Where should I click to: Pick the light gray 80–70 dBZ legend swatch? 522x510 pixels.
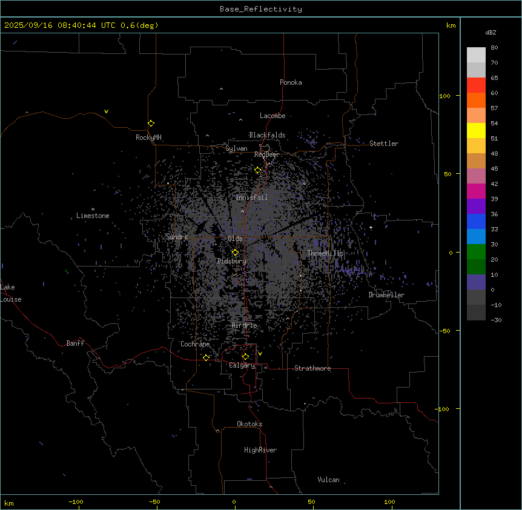point(476,55)
